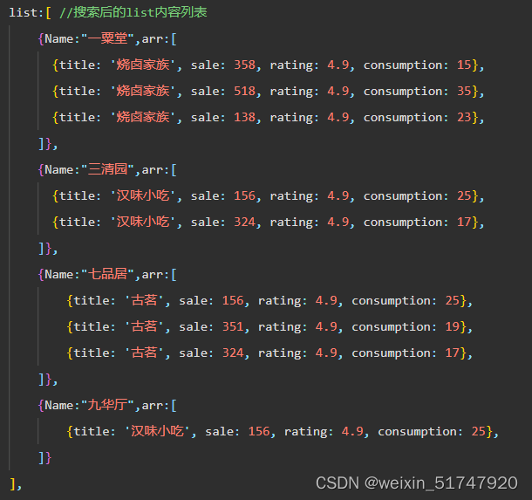Image resolution: width=532 pixels, height=500 pixels.
Task: Click the closing '],' bracket on the last line
Action: 16,484
